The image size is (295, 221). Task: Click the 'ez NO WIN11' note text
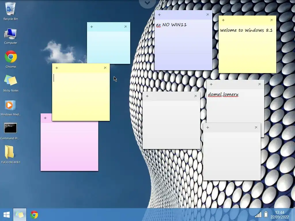tap(171, 25)
